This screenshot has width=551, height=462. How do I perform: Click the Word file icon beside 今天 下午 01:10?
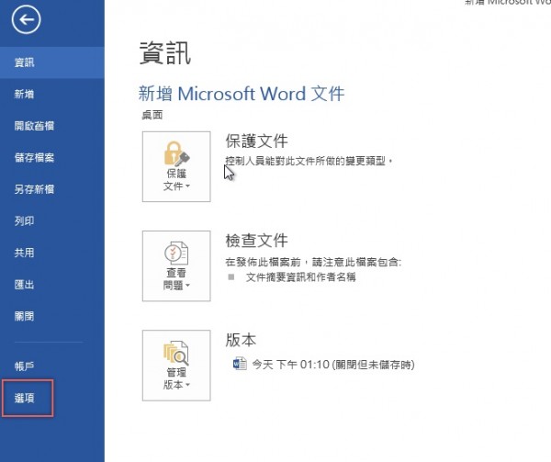(x=241, y=365)
